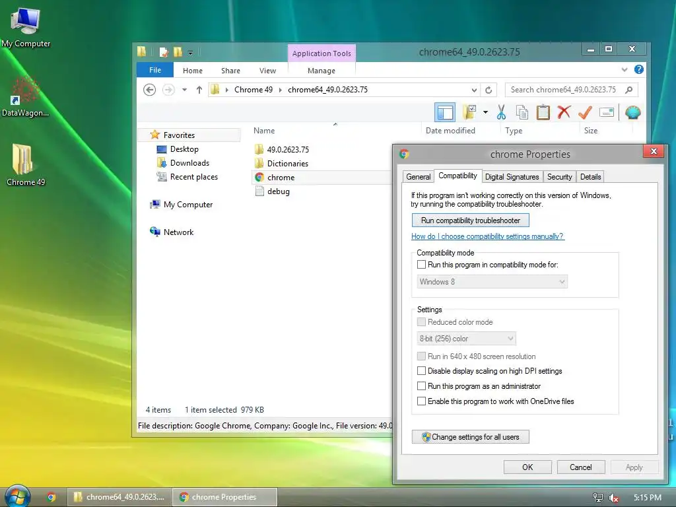The image size is (676, 507).
Task: Open recent locations dropdown arrow
Action: (x=185, y=90)
